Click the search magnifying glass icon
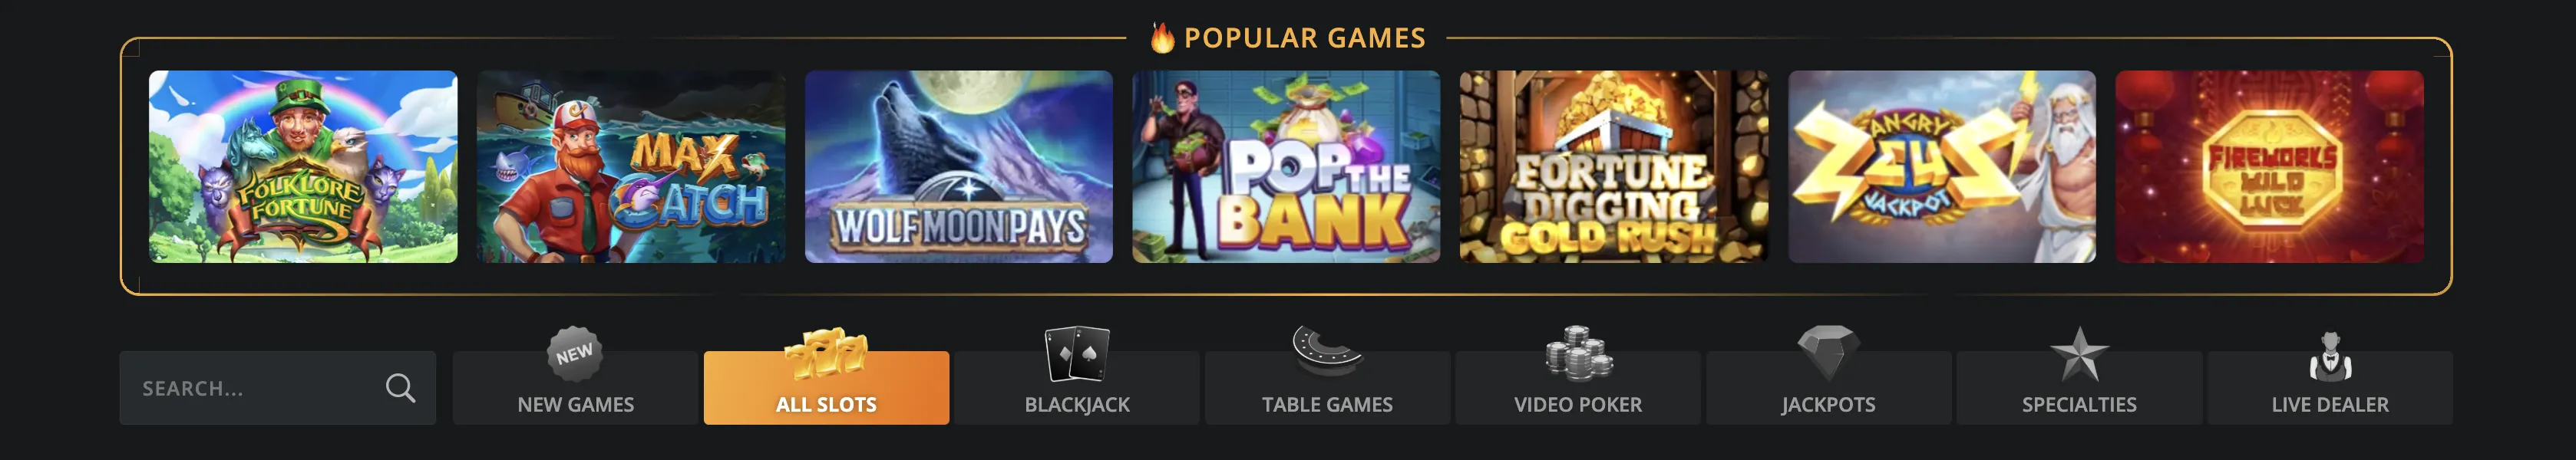Viewport: 2576px width, 460px height. point(400,388)
